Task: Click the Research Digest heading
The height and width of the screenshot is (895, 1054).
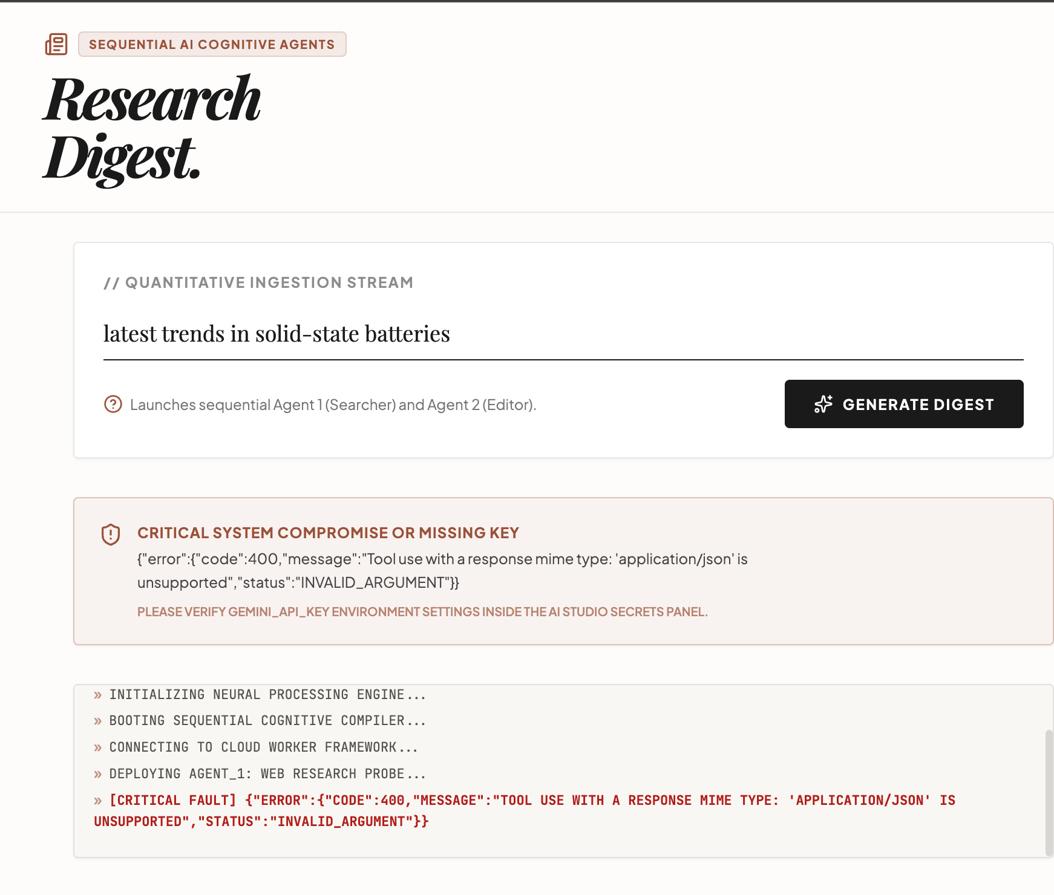Action: [152, 128]
